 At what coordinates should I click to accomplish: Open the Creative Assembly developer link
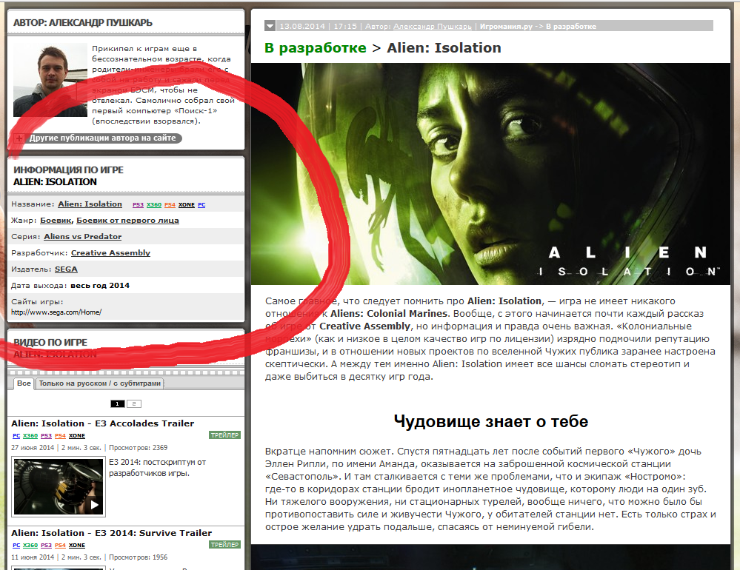[x=110, y=252]
